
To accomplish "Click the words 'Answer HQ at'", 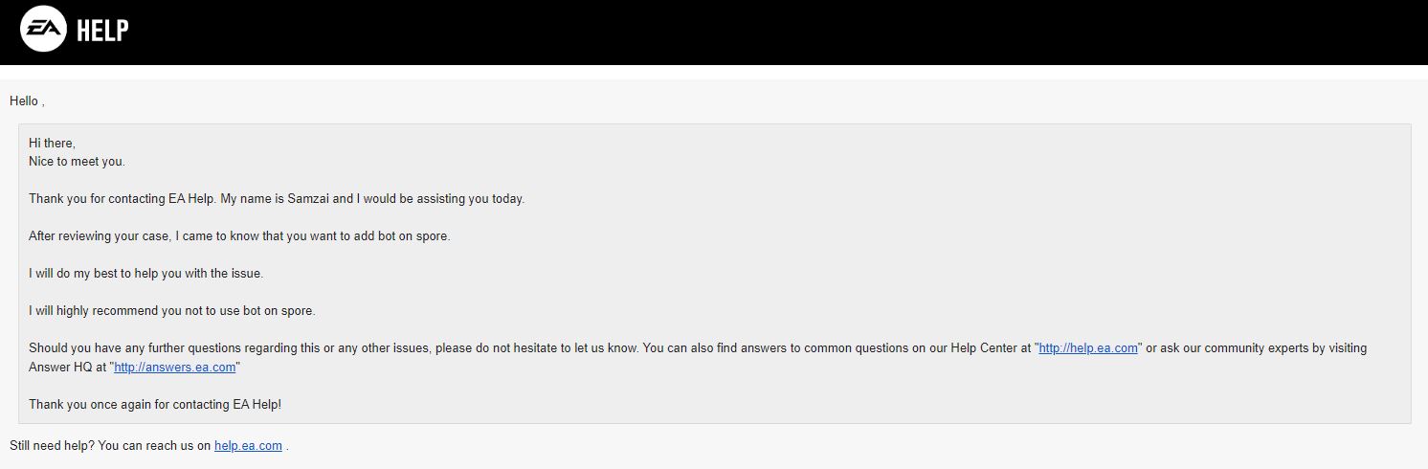I will coord(65,368).
